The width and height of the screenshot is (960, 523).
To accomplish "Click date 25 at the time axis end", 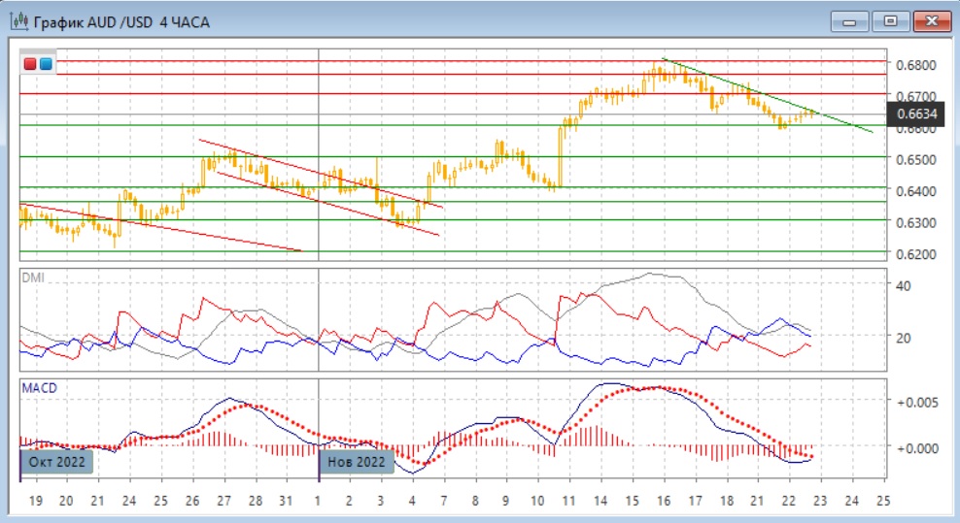I will click(882, 502).
